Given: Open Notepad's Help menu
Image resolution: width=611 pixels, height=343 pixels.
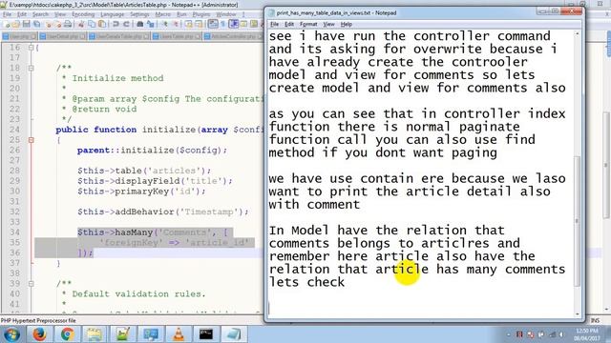Looking at the screenshot, I should (x=346, y=24).
